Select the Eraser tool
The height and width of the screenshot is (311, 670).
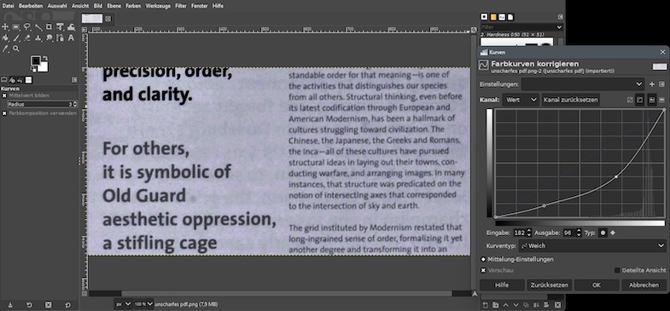click(27, 38)
